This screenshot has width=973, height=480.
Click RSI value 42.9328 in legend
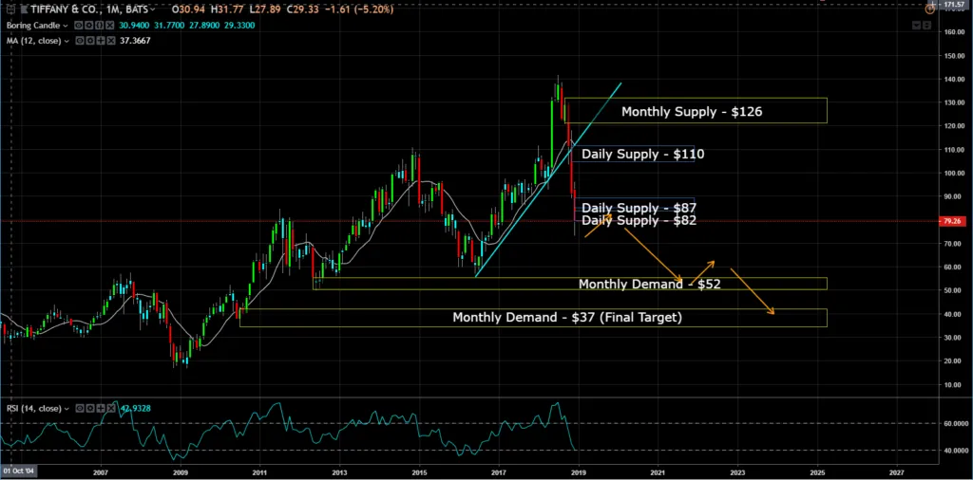(135, 408)
